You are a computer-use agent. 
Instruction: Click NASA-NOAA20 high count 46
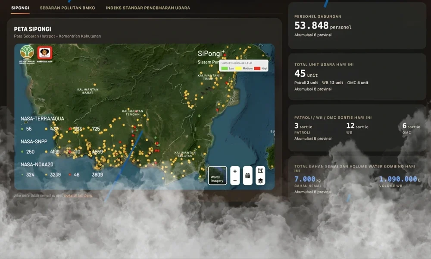pos(77,174)
